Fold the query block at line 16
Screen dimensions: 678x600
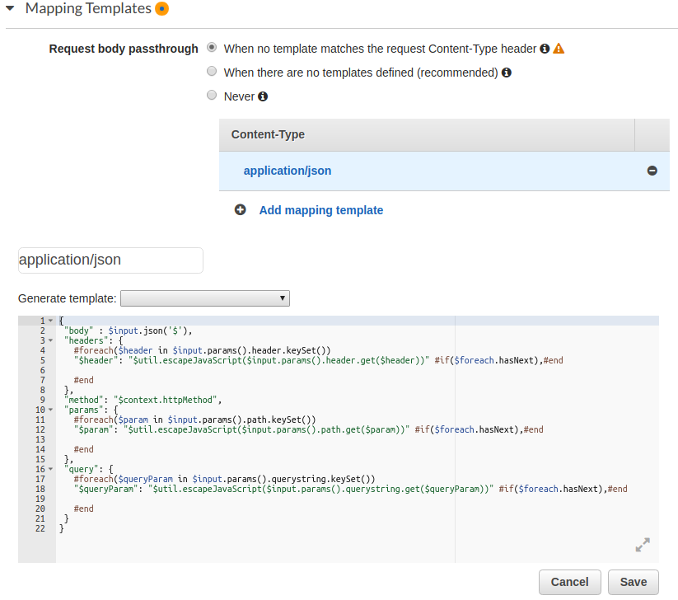(x=50, y=468)
